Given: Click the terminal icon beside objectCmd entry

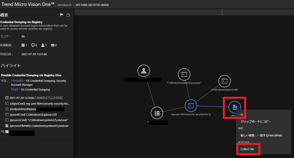Looking at the screenshot, I should [7, 103].
